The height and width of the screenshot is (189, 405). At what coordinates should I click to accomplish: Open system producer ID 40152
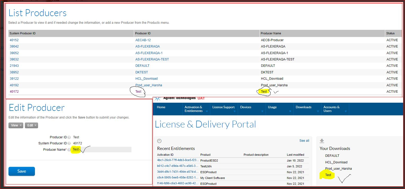(x=14, y=40)
